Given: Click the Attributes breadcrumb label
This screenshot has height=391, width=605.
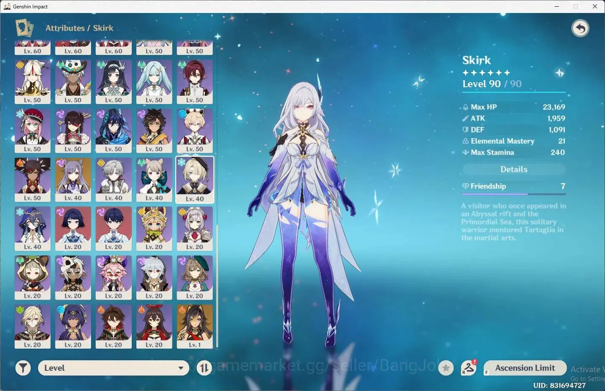Looking at the screenshot, I should [x=65, y=28].
